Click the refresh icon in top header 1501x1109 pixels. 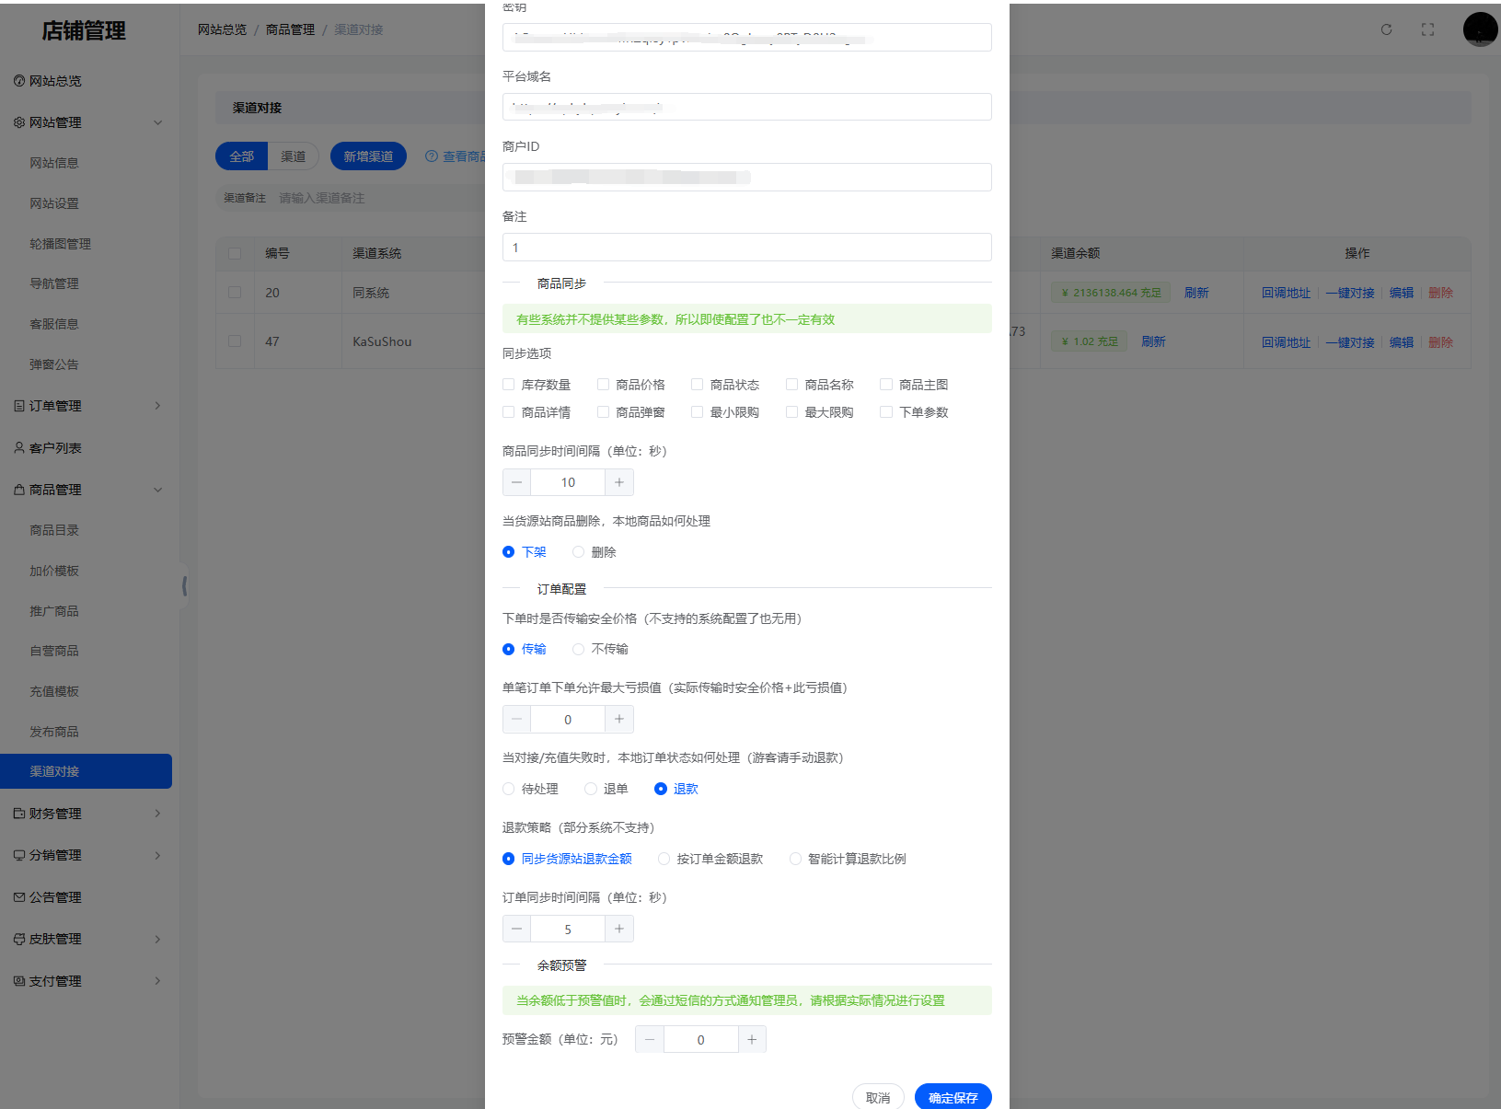[x=1386, y=29]
